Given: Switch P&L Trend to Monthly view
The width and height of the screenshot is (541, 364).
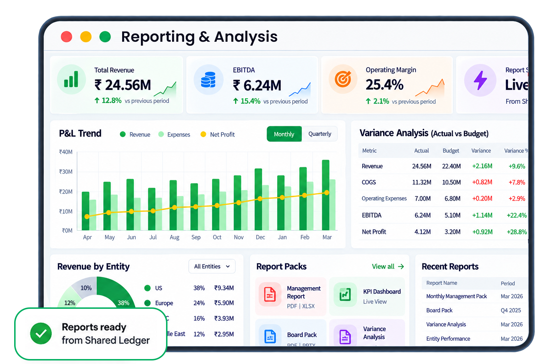Looking at the screenshot, I should tap(284, 134).
